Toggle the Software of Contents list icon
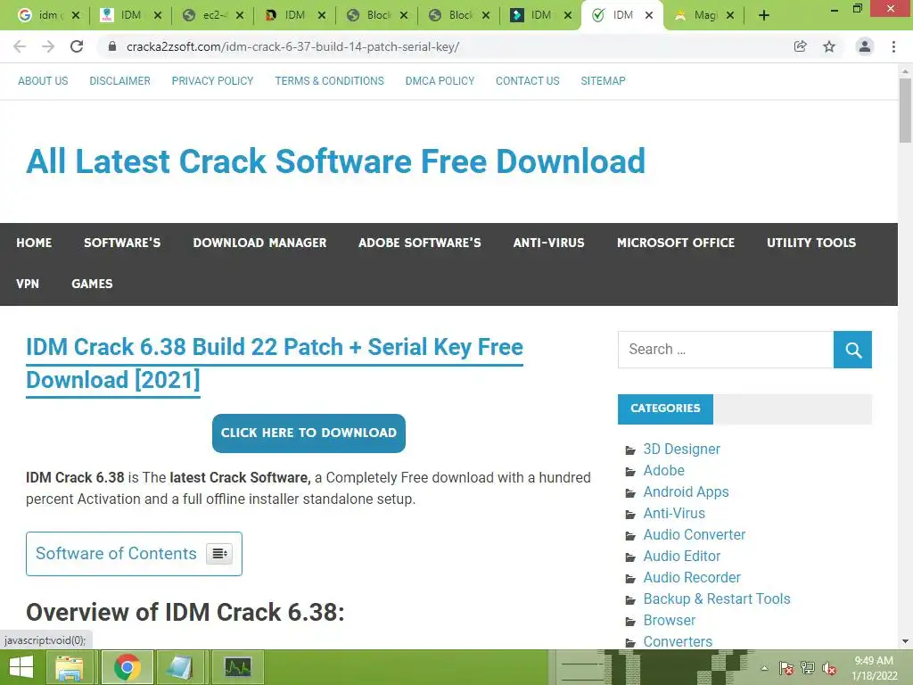 (219, 553)
